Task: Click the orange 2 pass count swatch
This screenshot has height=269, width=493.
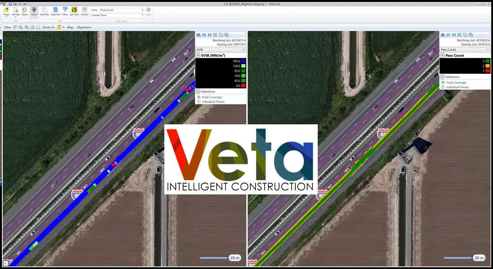Action: pos(488,66)
